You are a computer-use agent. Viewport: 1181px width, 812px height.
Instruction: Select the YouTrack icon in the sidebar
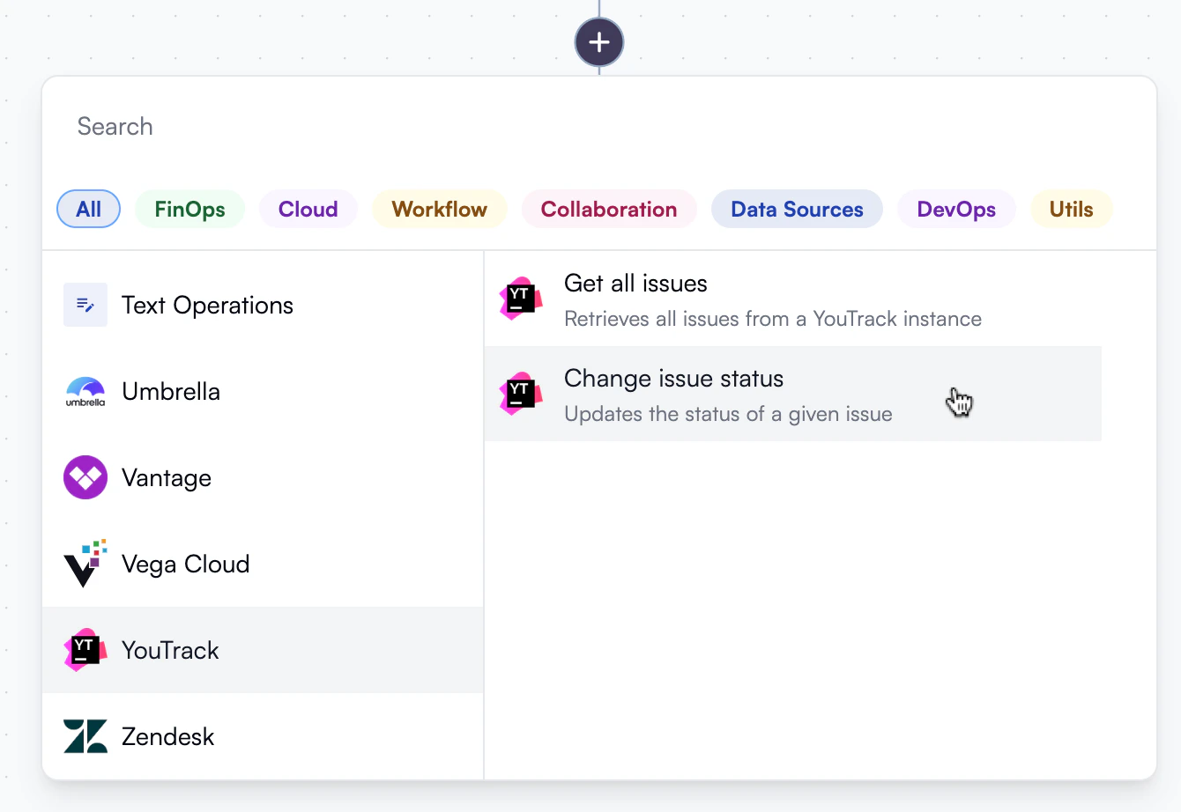[85, 650]
